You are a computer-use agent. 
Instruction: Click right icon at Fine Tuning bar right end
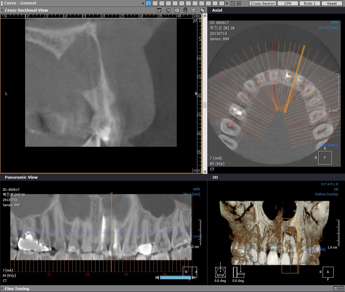(x=341, y=289)
